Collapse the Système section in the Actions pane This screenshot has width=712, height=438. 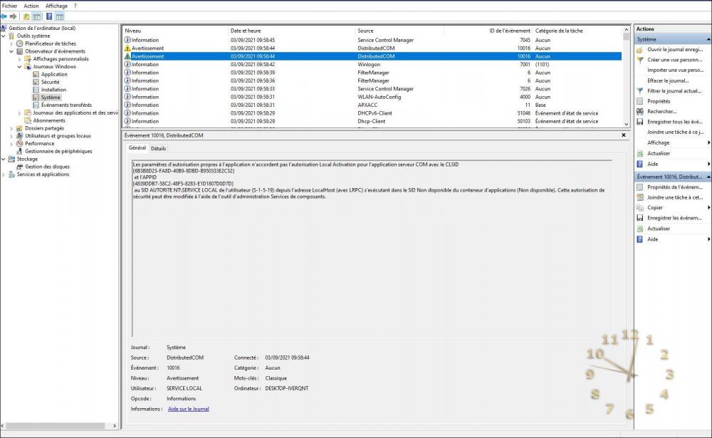[x=706, y=40]
